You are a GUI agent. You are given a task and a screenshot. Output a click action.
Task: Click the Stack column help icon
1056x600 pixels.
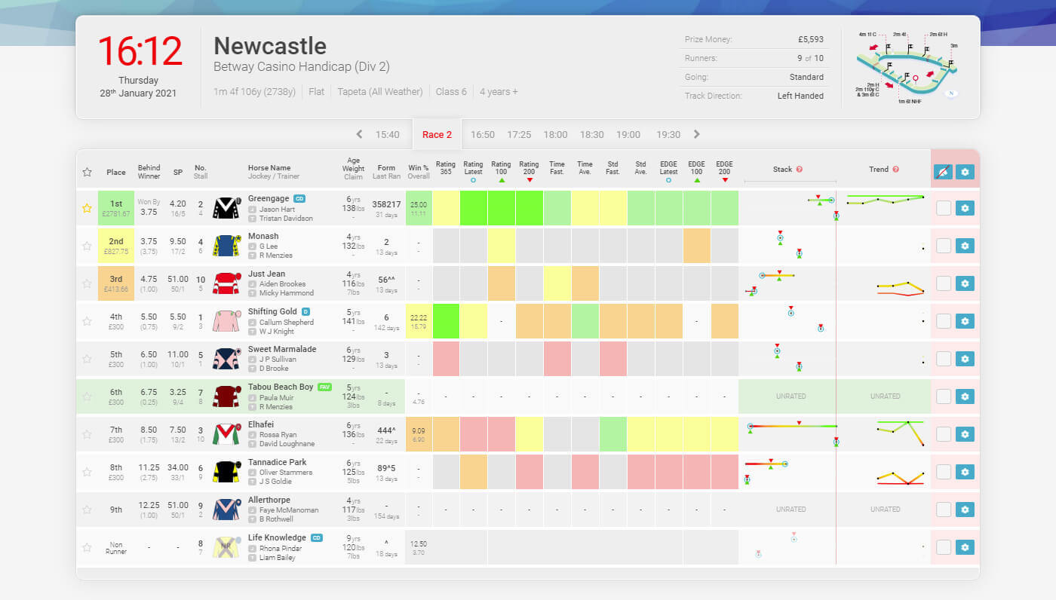800,169
